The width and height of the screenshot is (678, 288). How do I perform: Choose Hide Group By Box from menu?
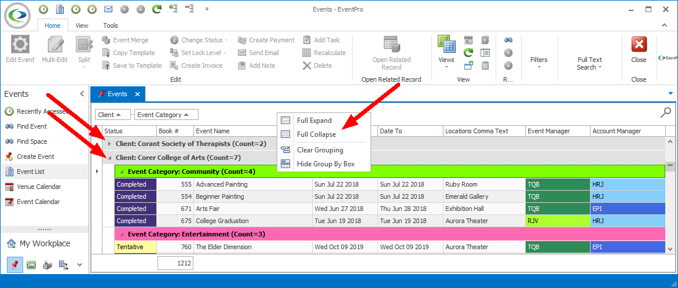[x=324, y=164]
